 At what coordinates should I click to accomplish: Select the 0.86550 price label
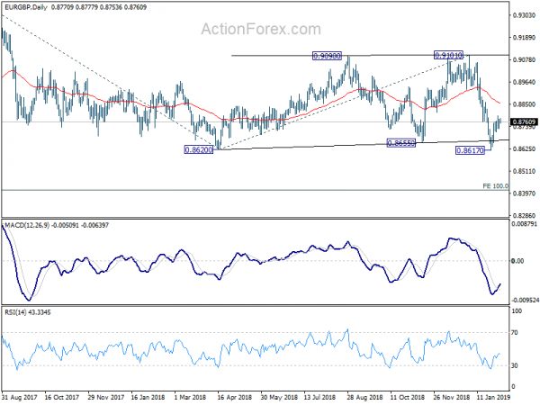click(x=401, y=143)
